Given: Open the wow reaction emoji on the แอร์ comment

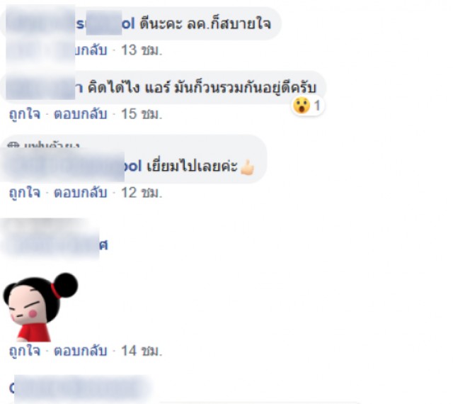Looking at the screenshot, I should click(x=302, y=106).
